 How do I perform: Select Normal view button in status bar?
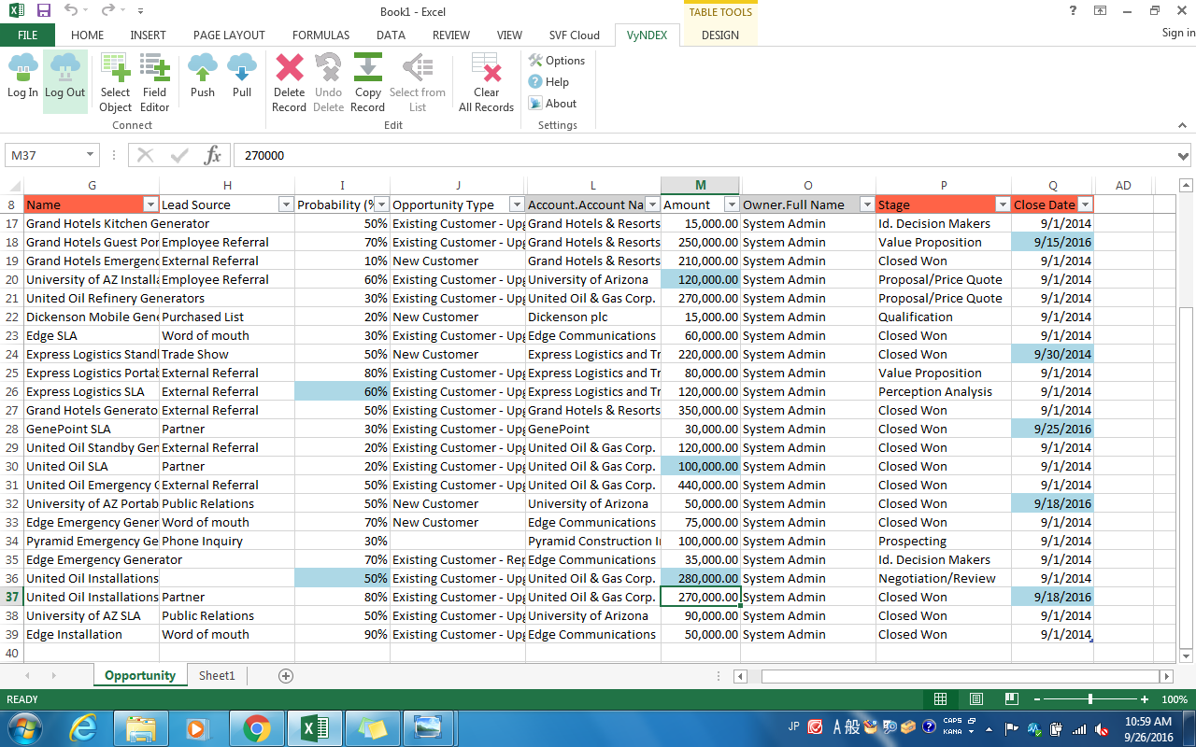click(941, 699)
